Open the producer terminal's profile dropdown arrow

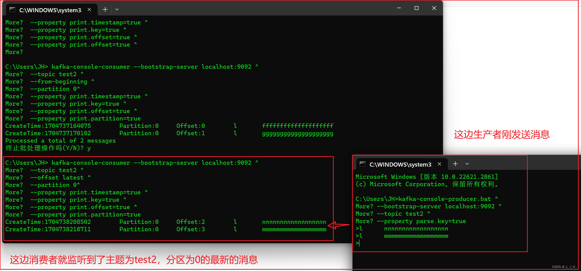pos(467,164)
